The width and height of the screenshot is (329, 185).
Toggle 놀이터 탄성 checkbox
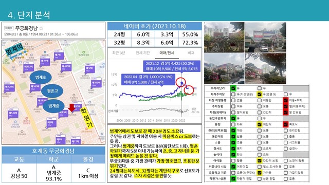(x=233, y=155)
